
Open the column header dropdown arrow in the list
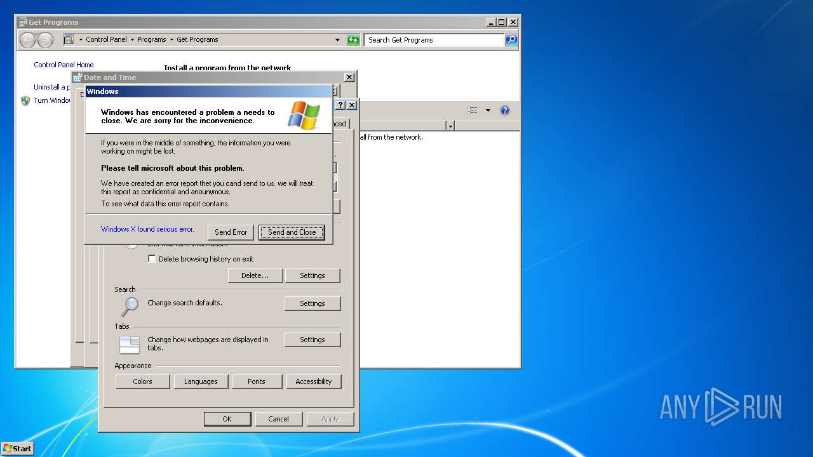tap(450, 126)
